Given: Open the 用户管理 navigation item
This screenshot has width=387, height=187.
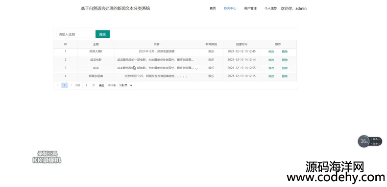Looking at the screenshot, I should 250,8.
